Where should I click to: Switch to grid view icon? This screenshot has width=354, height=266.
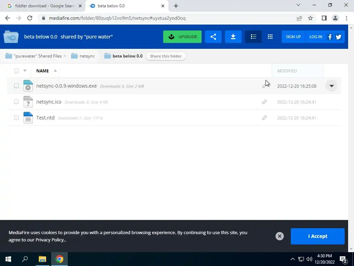point(270,37)
